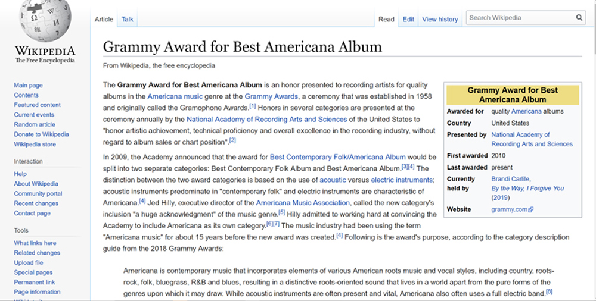
Task: Click What links here tool
Action: click(x=35, y=243)
